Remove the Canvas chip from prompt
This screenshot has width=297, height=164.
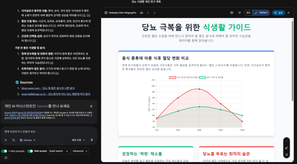[34, 140]
